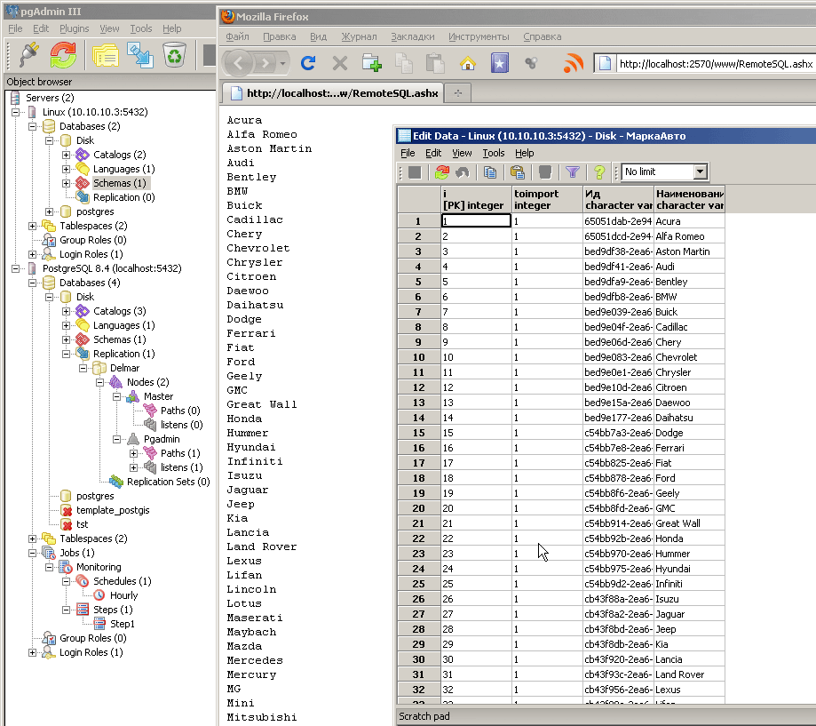Expand Catalogs (2) under Linux Disk
Viewport: 816px width, 726px height.
pos(66,155)
